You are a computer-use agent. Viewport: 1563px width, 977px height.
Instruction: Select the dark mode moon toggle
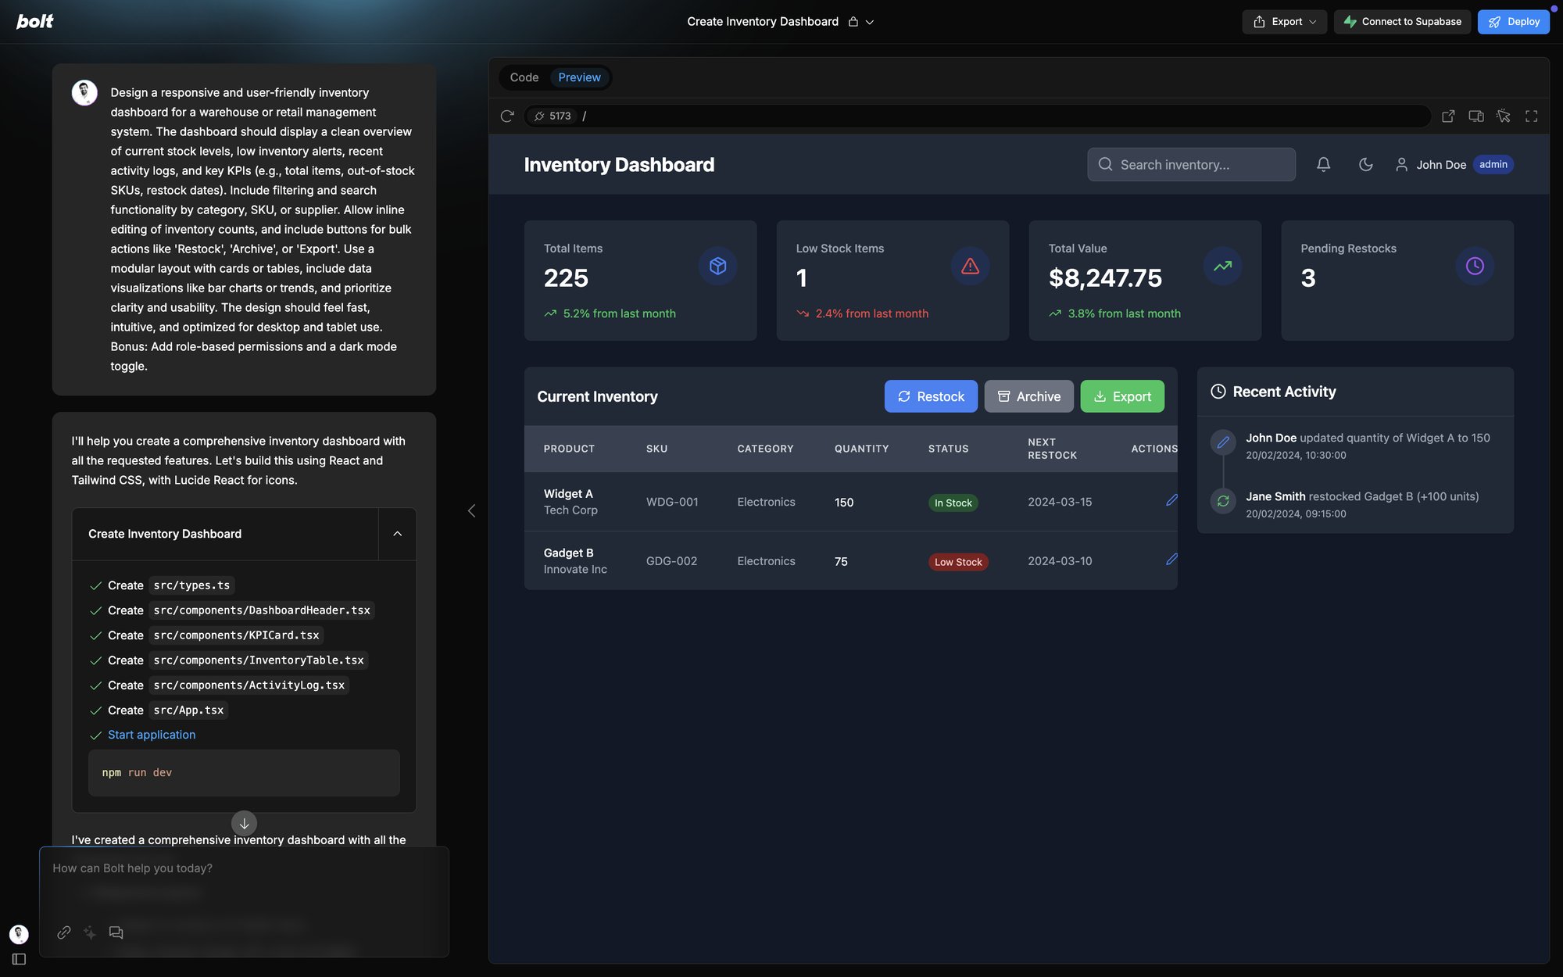[1365, 164]
